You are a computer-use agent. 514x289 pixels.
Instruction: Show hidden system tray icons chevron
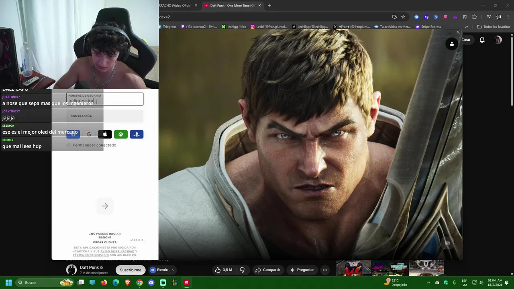428,283
